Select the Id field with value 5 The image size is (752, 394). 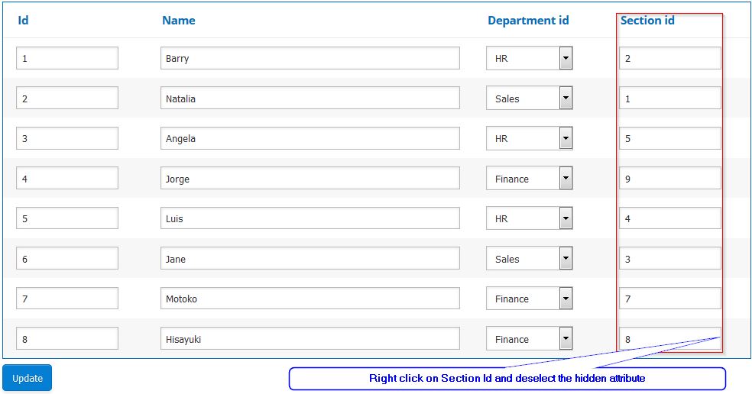click(67, 218)
